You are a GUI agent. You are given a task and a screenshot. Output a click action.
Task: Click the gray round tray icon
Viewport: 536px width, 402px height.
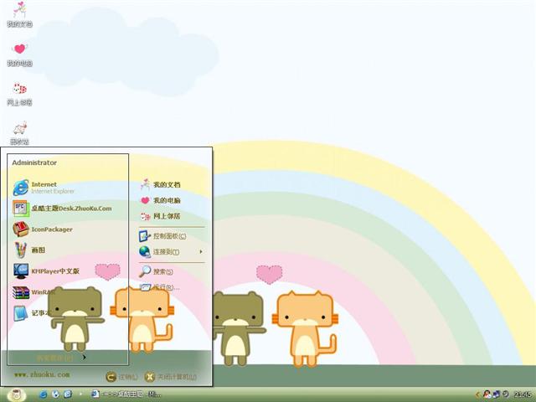[x=505, y=394]
